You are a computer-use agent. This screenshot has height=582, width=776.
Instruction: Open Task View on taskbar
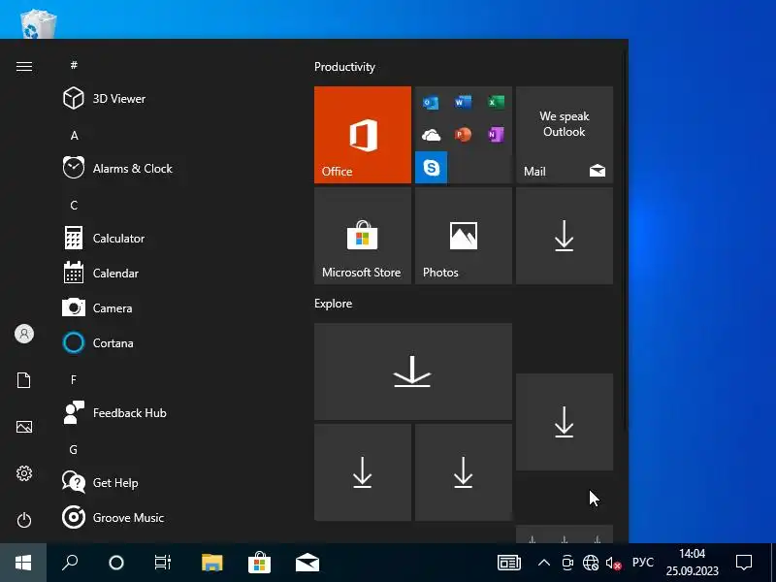(x=162, y=563)
